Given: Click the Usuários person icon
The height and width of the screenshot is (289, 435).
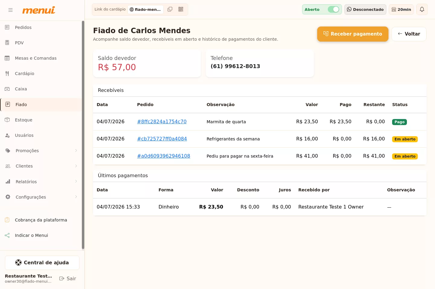Looking at the screenshot, I should 7,135.
